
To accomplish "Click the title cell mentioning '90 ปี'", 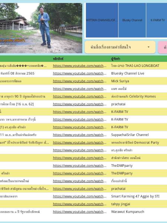I will [x=23, y=96].
